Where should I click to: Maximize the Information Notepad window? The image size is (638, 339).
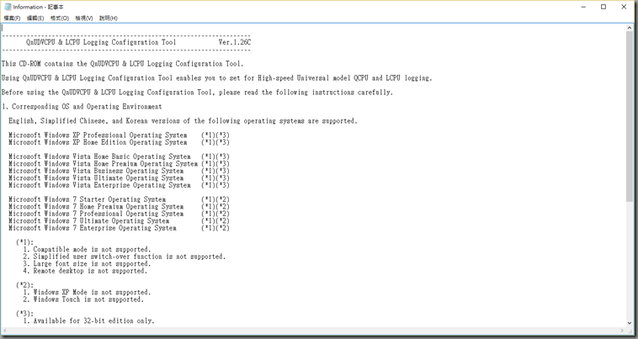(x=603, y=7)
